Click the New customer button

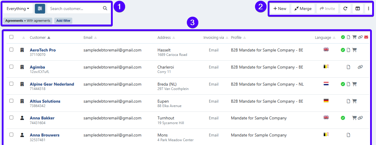coord(279,9)
